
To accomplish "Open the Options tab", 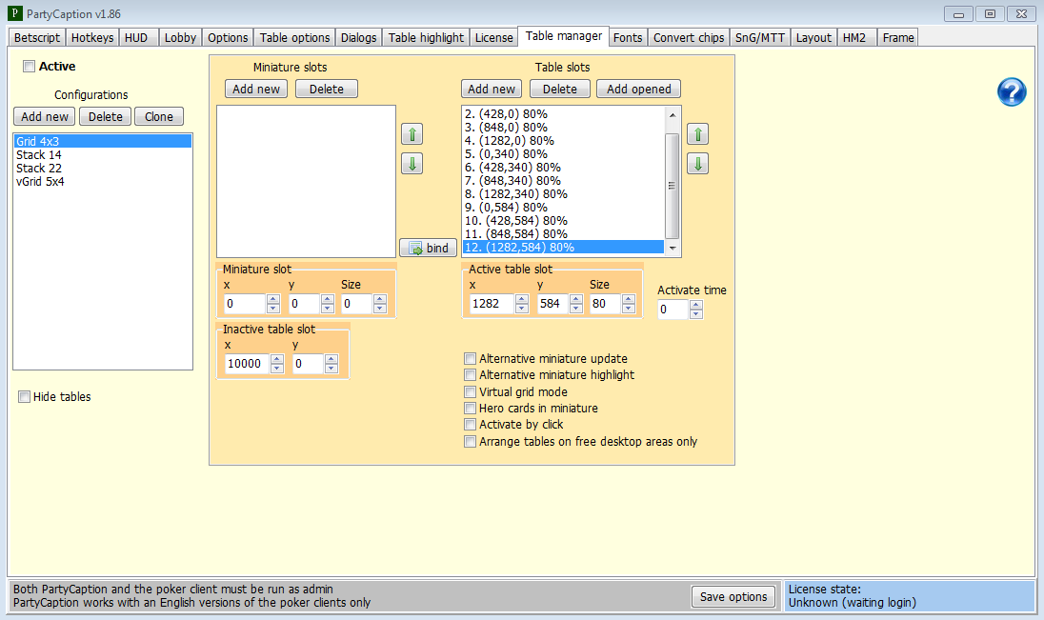I will point(228,38).
